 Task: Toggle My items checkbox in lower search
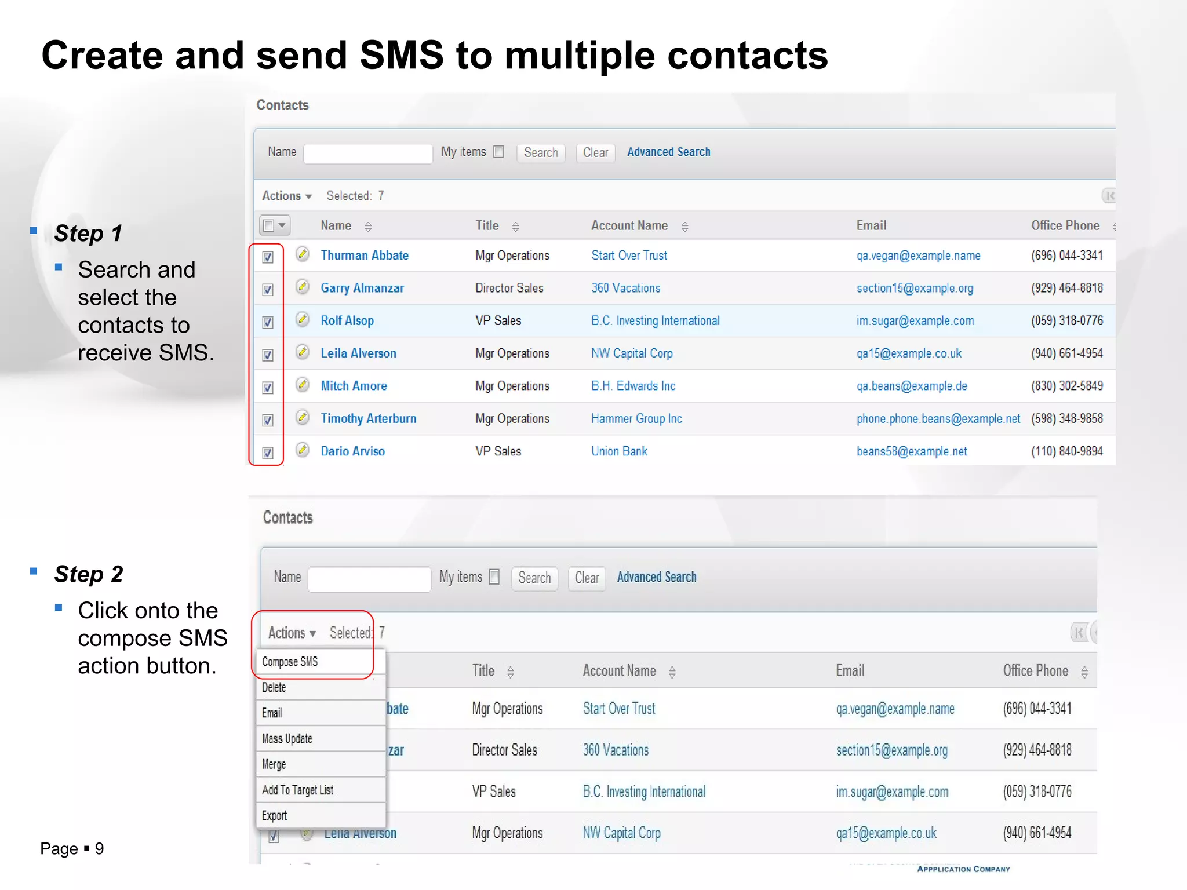(x=494, y=577)
